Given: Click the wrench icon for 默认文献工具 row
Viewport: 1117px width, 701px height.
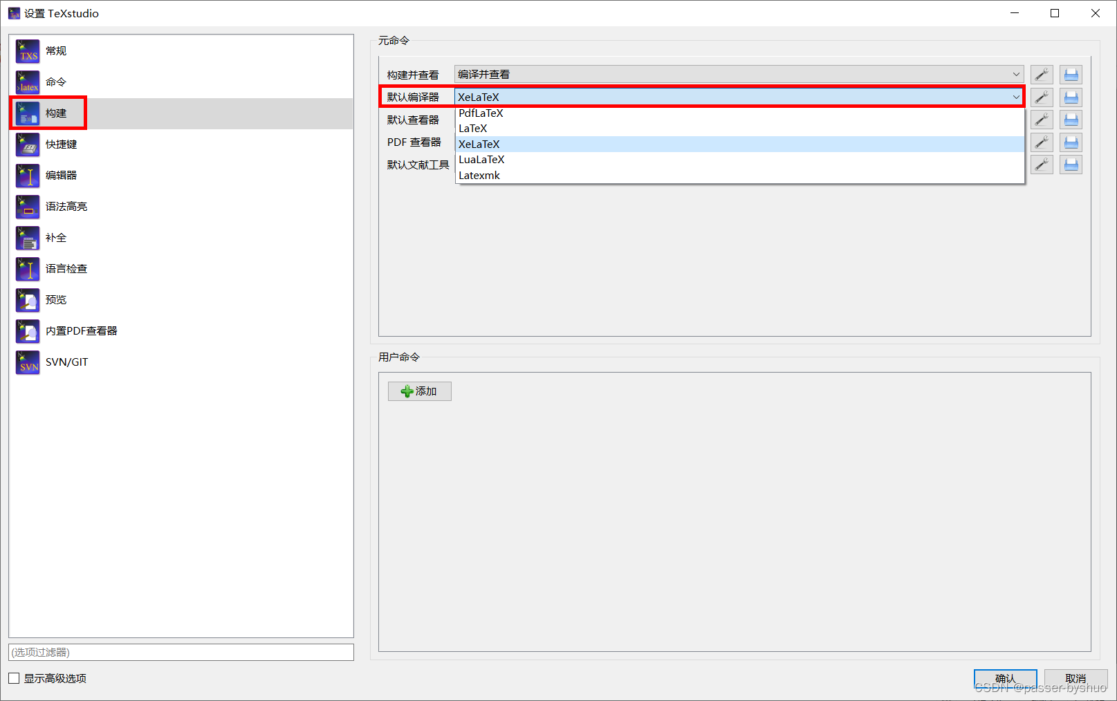Looking at the screenshot, I should coord(1042,165).
